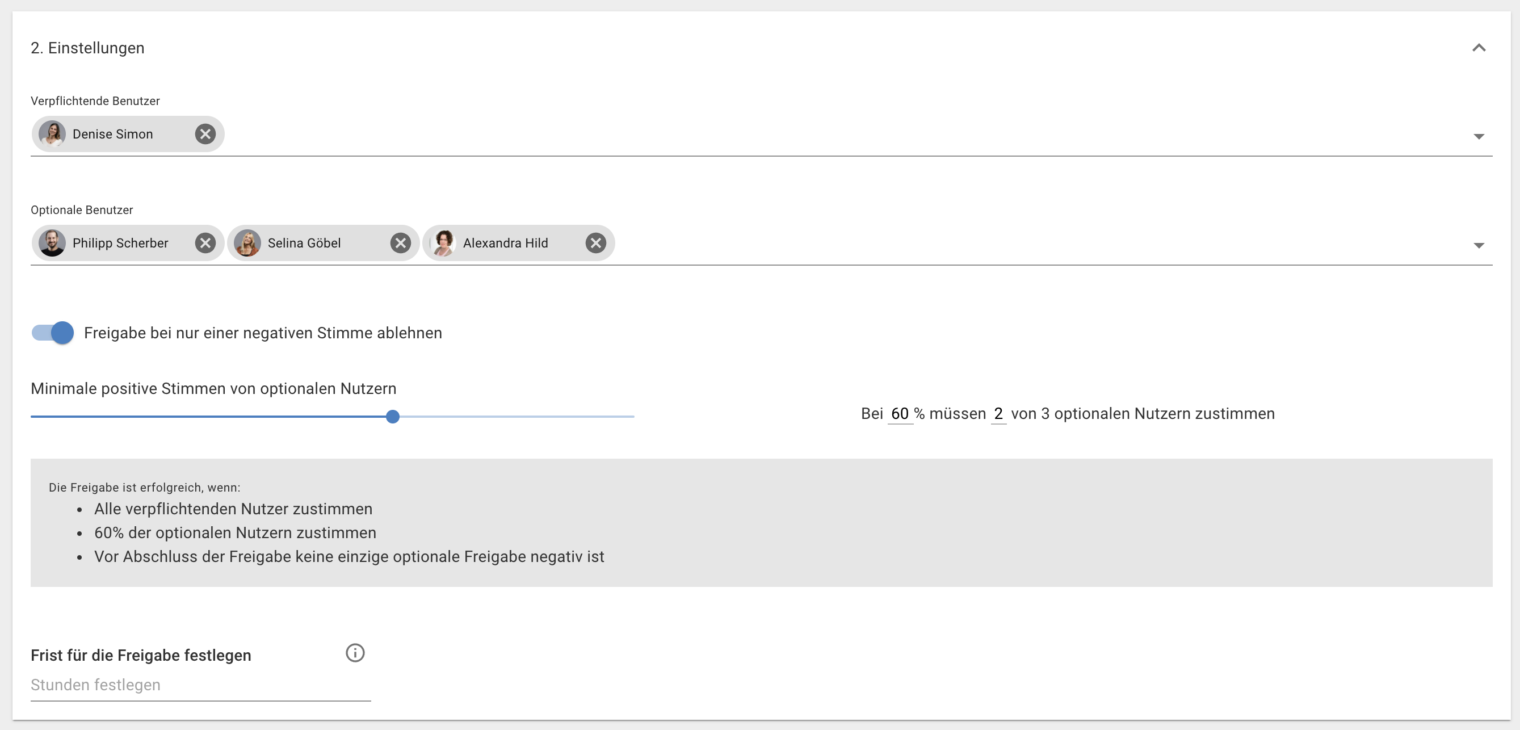Click the minimal positive votes slider handle
The image size is (1520, 730).
(x=392, y=417)
